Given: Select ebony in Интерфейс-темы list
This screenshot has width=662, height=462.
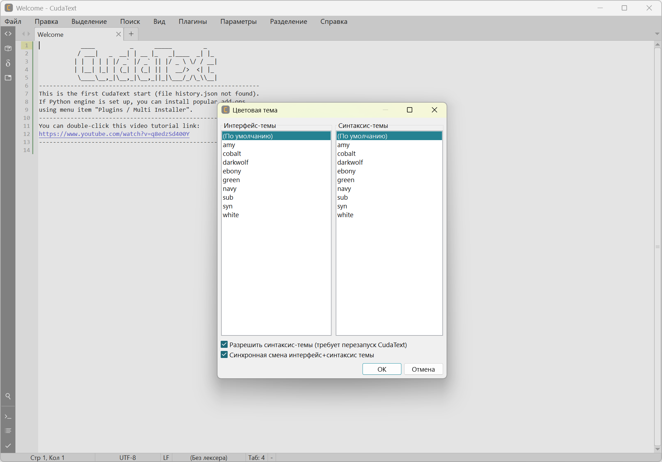Looking at the screenshot, I should 276,171.
